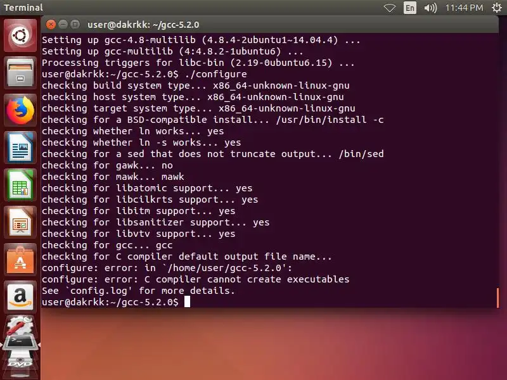Open the Ubuntu Dash search launcher
Viewport: 507px width, 380px height.
pos(20,35)
